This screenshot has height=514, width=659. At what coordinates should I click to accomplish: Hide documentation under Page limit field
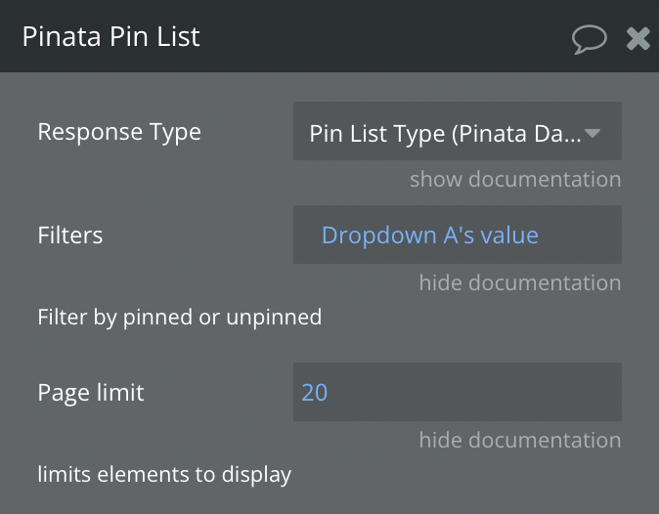[x=520, y=440]
